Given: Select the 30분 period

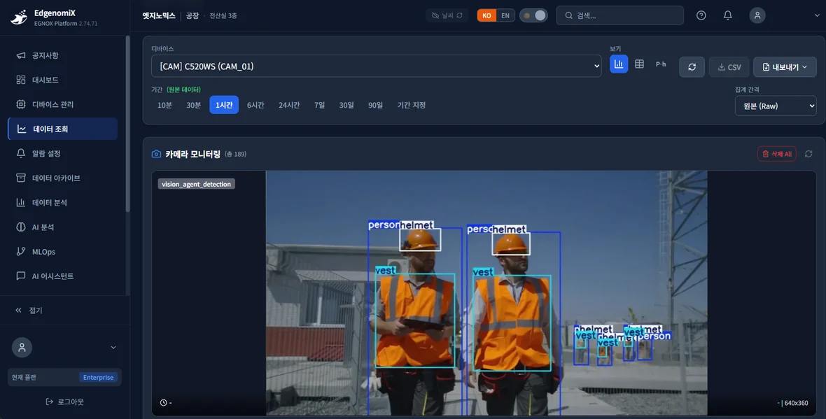Looking at the screenshot, I should point(194,106).
